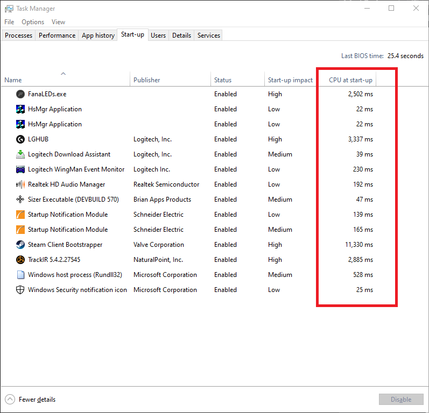Click the Disable button
This screenshot has width=429, height=413.
[401, 400]
